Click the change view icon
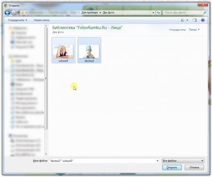 (x=182, y=20)
